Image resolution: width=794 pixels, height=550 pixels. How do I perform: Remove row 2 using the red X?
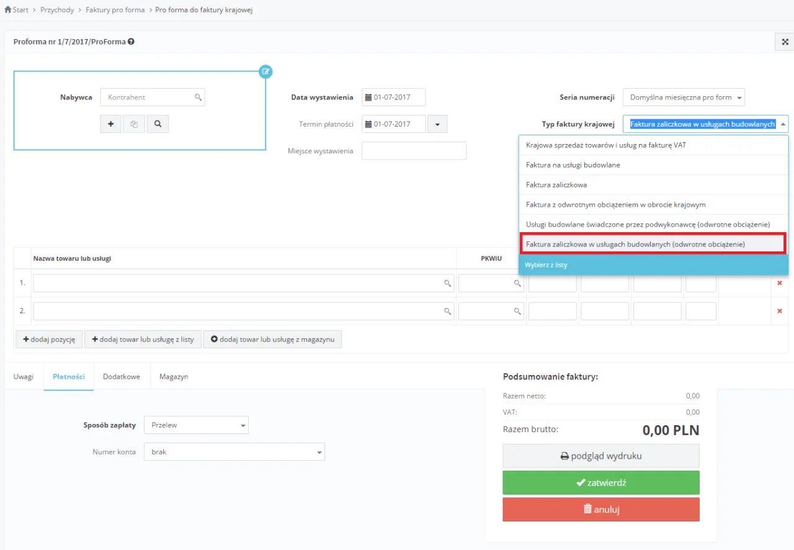click(x=780, y=311)
